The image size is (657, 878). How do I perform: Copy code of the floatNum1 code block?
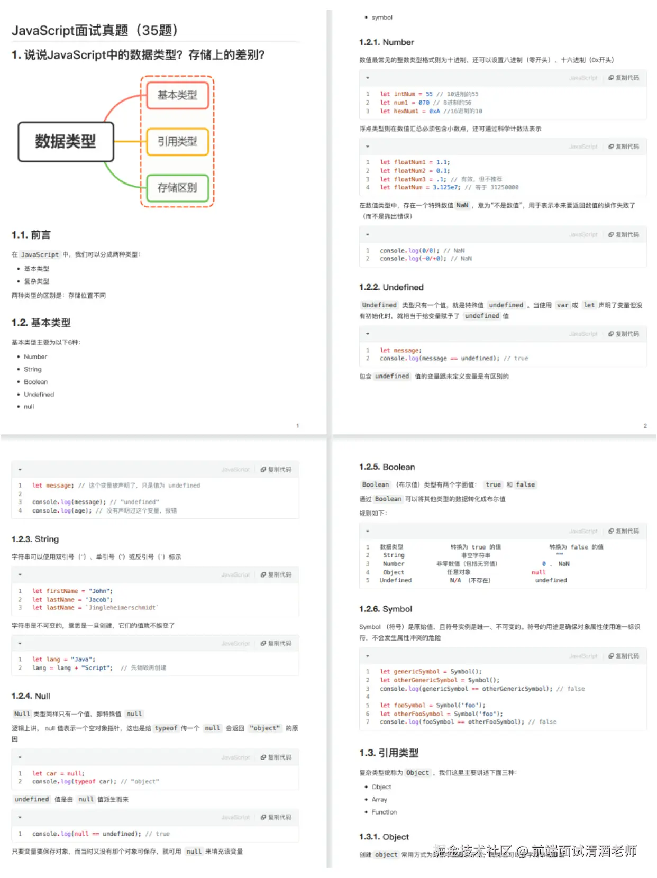[624, 147]
